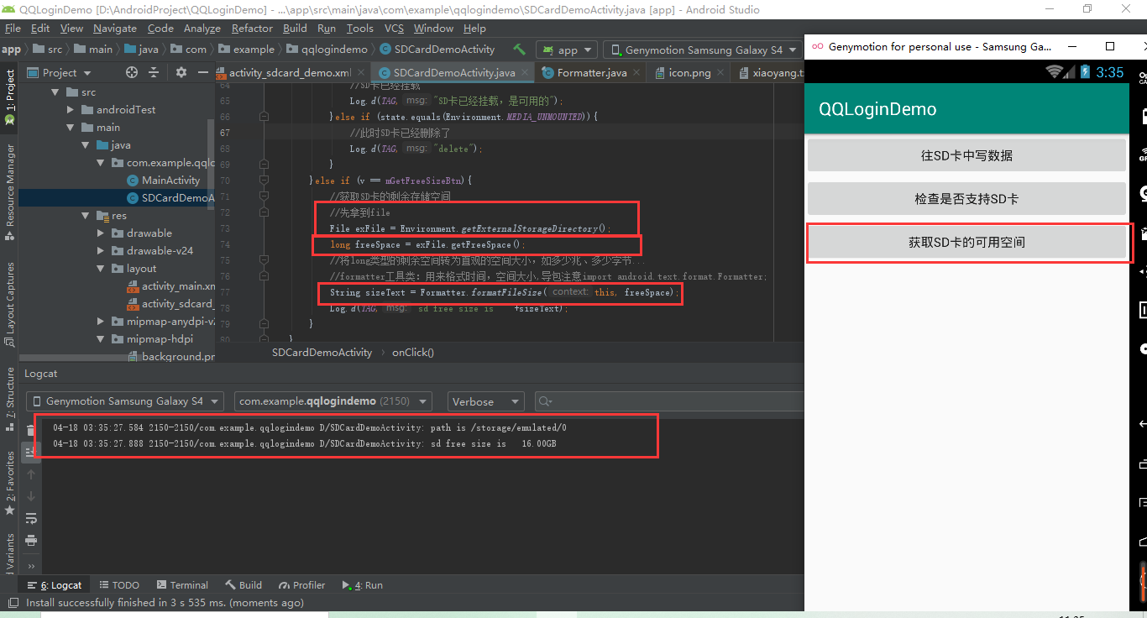Click the Logcat search field
1147x618 pixels.
coord(669,401)
